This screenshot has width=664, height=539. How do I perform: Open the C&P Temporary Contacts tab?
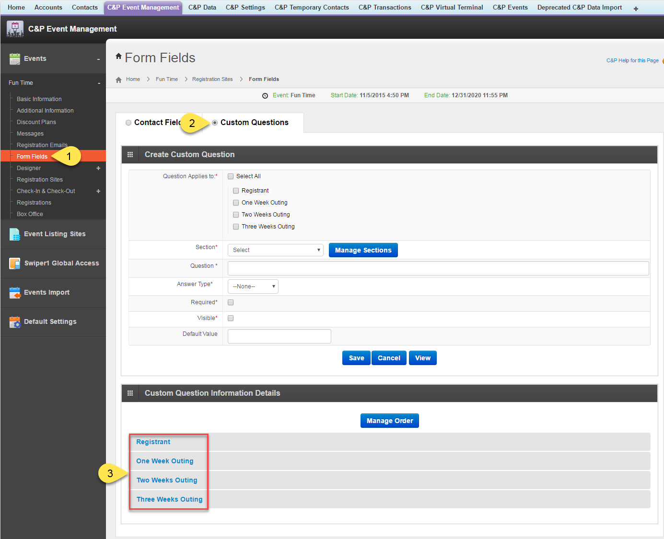coord(312,7)
